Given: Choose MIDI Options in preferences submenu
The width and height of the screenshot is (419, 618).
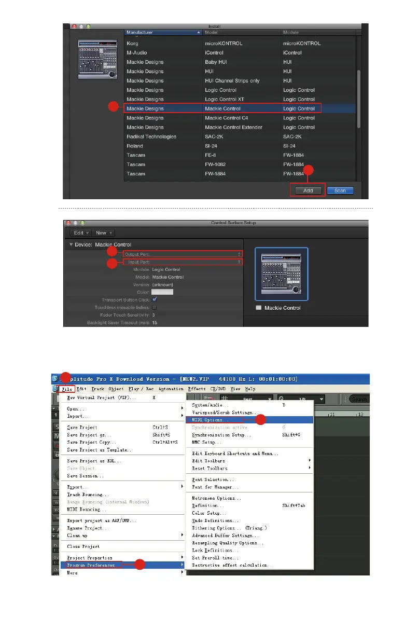Looking at the screenshot, I should [x=249, y=420].
